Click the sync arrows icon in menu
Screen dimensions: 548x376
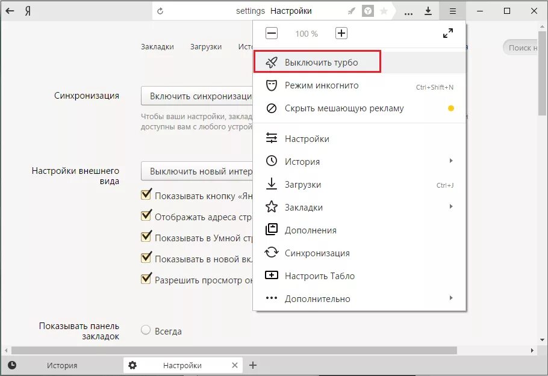(x=272, y=252)
